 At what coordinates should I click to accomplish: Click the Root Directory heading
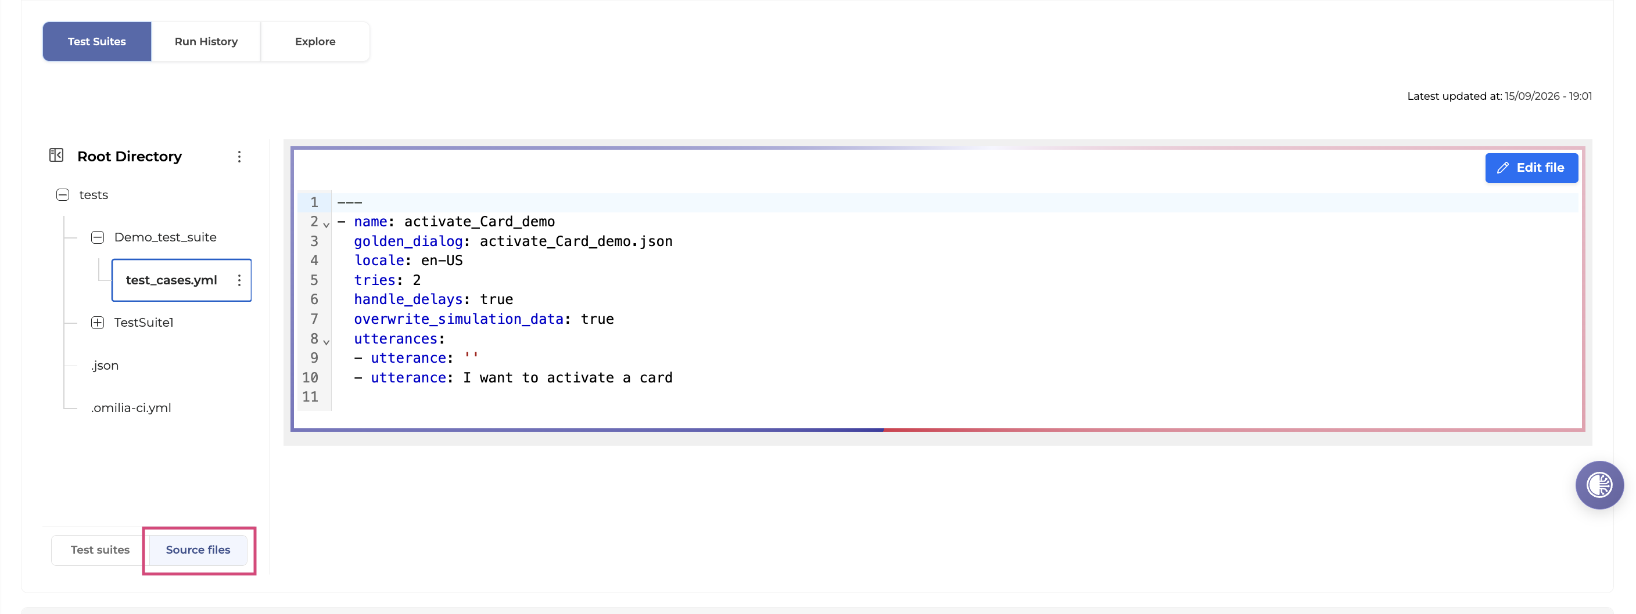[x=130, y=156]
